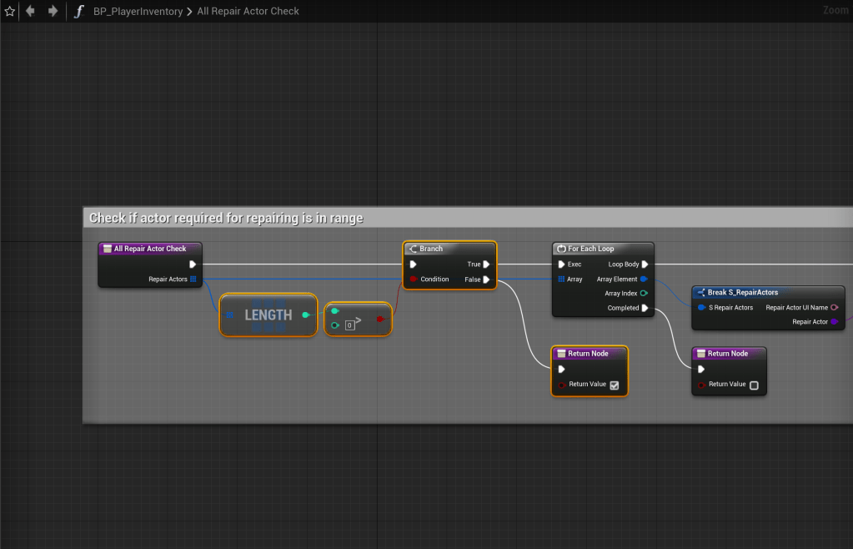Select the All Repair Actor Check breadcrumb
Image resolution: width=853 pixels, height=549 pixels.
tap(248, 12)
